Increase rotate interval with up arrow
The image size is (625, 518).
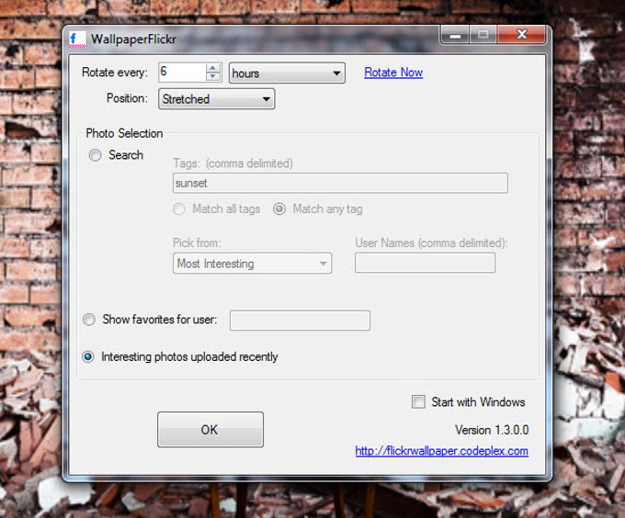[x=213, y=68]
